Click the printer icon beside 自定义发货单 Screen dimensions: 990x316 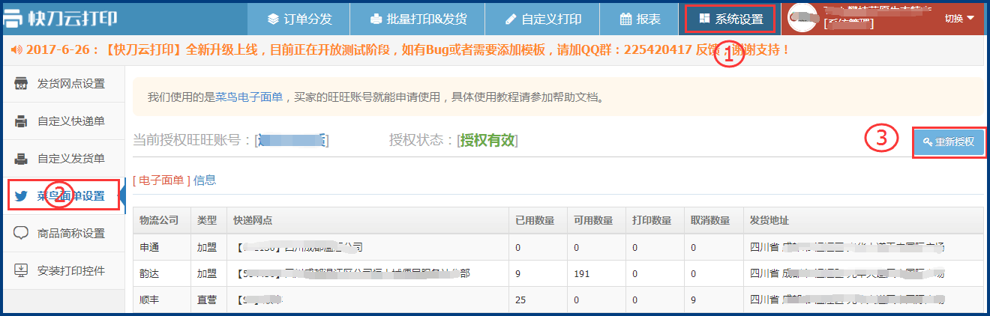tap(22, 158)
